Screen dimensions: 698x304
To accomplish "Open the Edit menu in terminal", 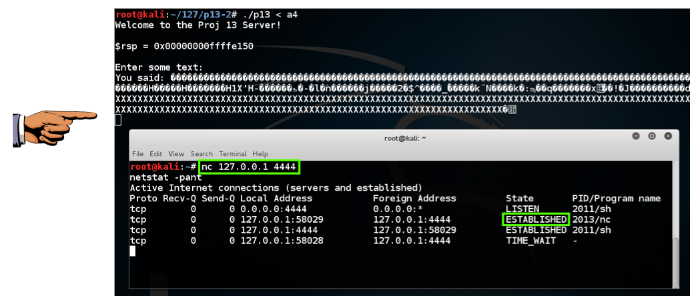I will 155,154.
